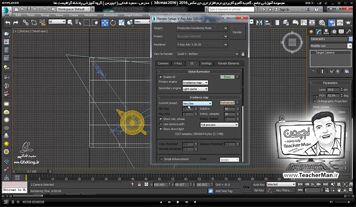Click the teapot Render Production icon
The image size is (356, 207).
tap(348, 23)
